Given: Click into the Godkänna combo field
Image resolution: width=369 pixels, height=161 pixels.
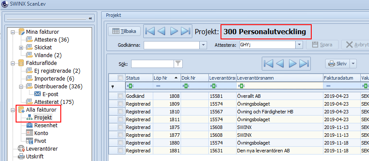Looking at the screenshot, I should coord(172,45).
